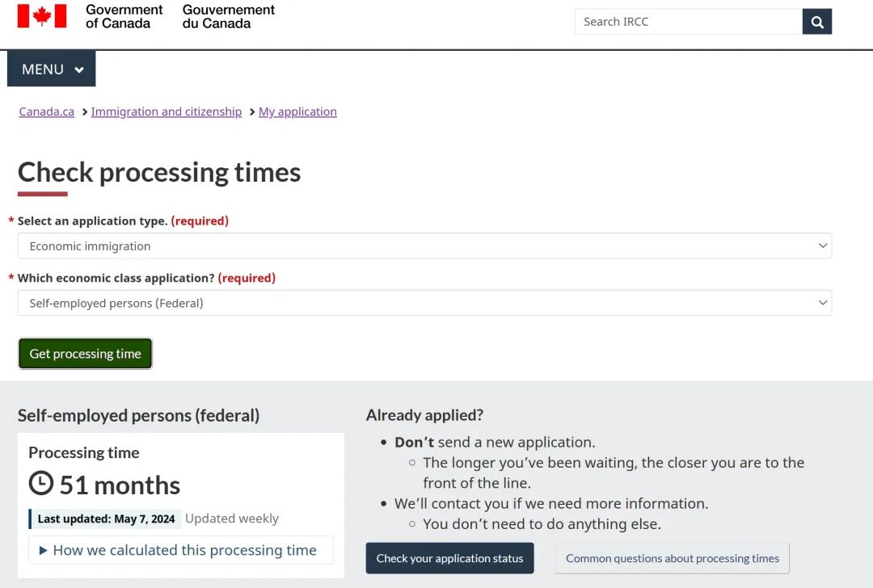Click the clock icon beside 51 months
This screenshot has width=873, height=588.
coord(41,483)
